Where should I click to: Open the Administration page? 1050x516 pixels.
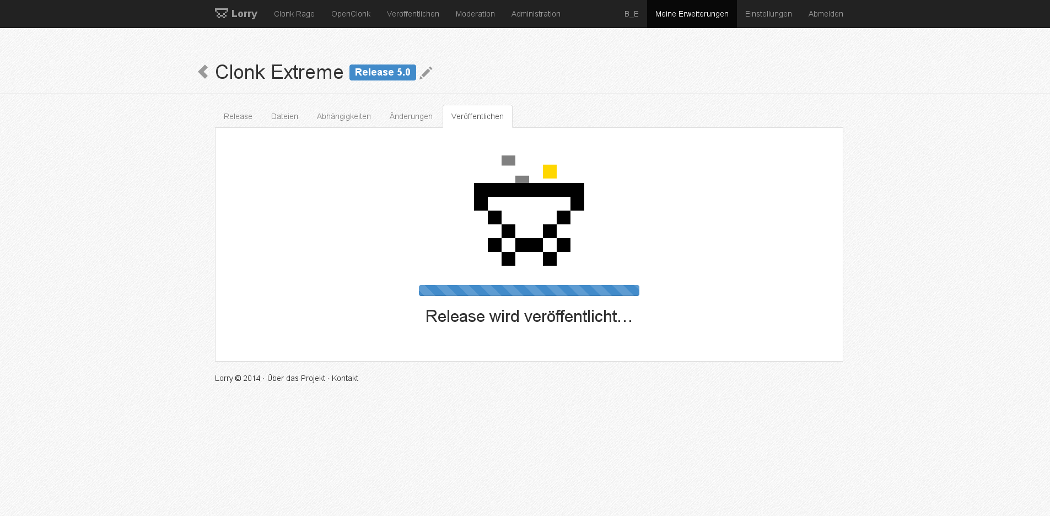coord(536,14)
